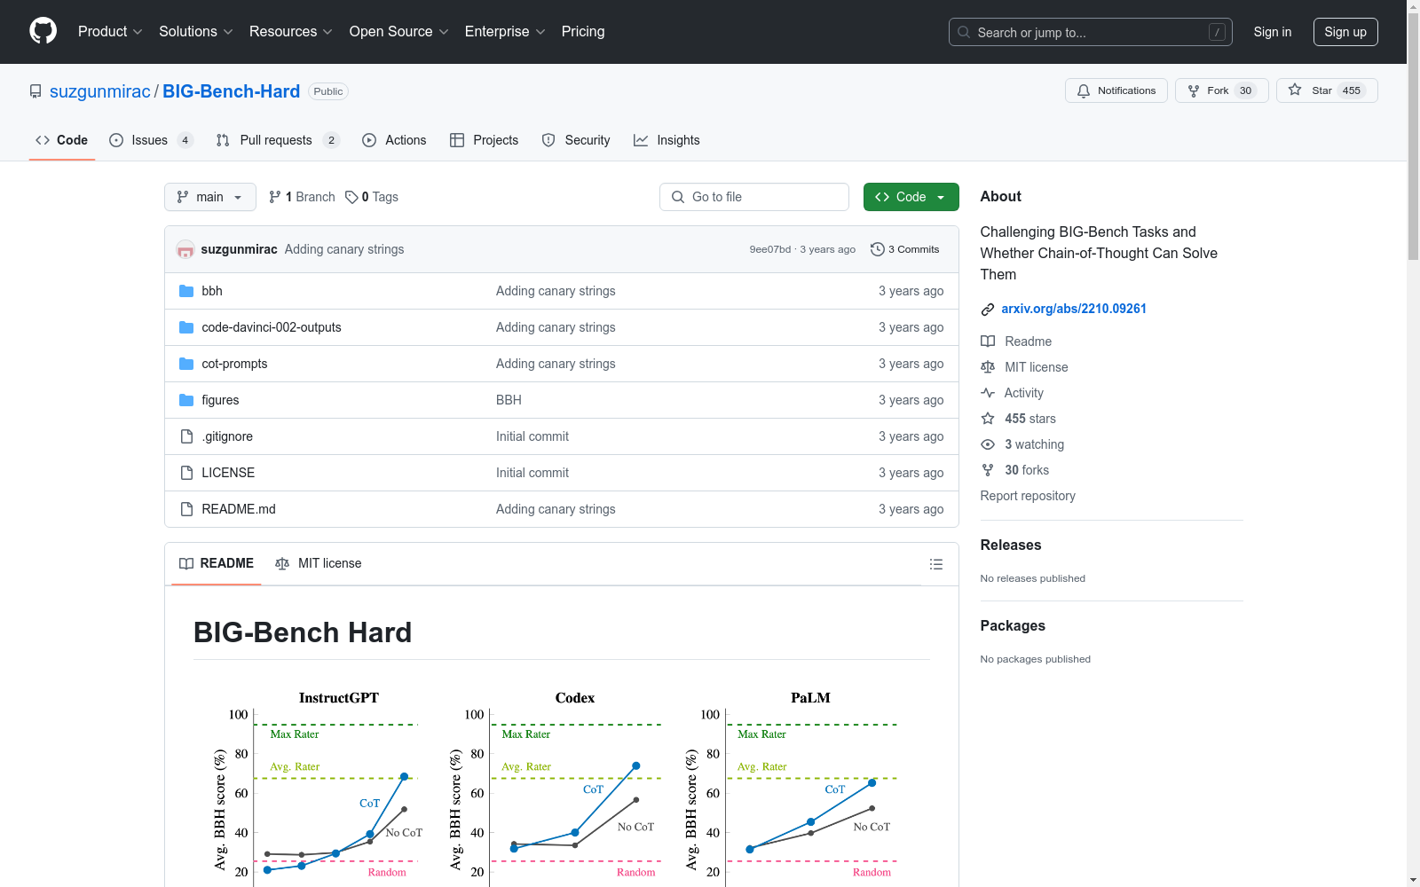Screen dimensions: 1420x887
Task: Fork the repository using fork icon
Action: click(x=1194, y=90)
